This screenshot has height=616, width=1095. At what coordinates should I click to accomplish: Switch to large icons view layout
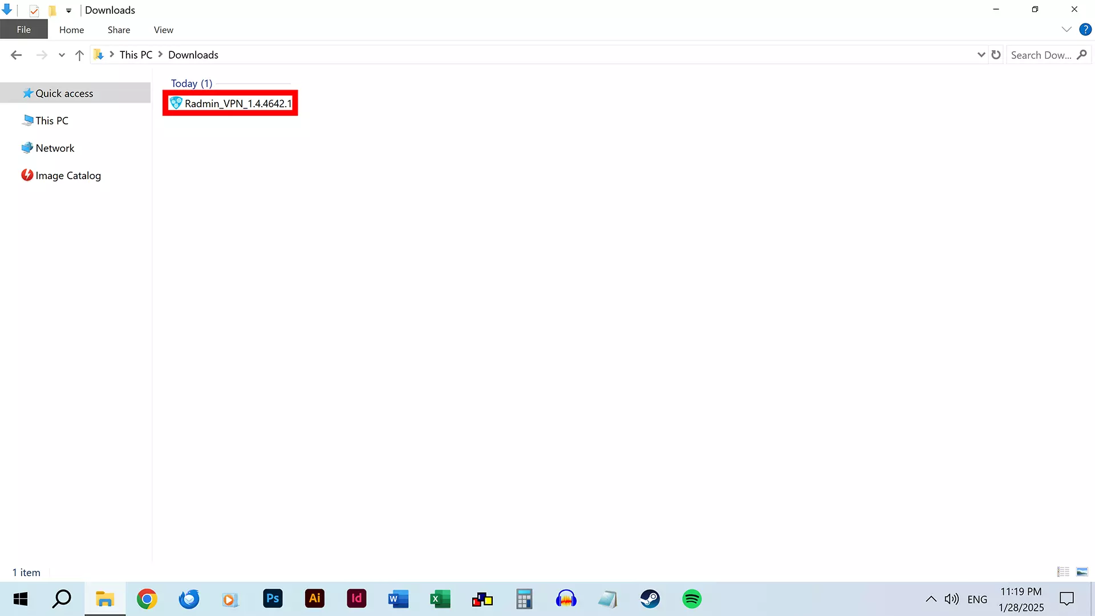pos(1082,572)
